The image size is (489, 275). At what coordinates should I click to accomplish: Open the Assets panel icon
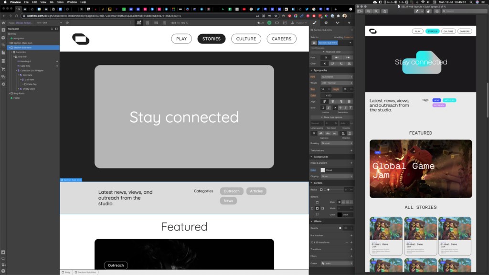pos(3,76)
